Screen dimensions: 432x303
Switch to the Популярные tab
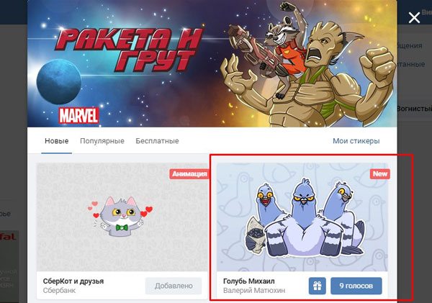102,141
